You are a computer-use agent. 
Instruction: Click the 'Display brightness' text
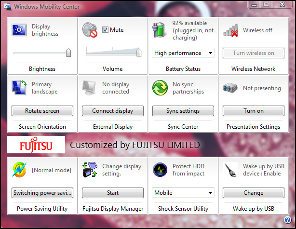click(45, 30)
